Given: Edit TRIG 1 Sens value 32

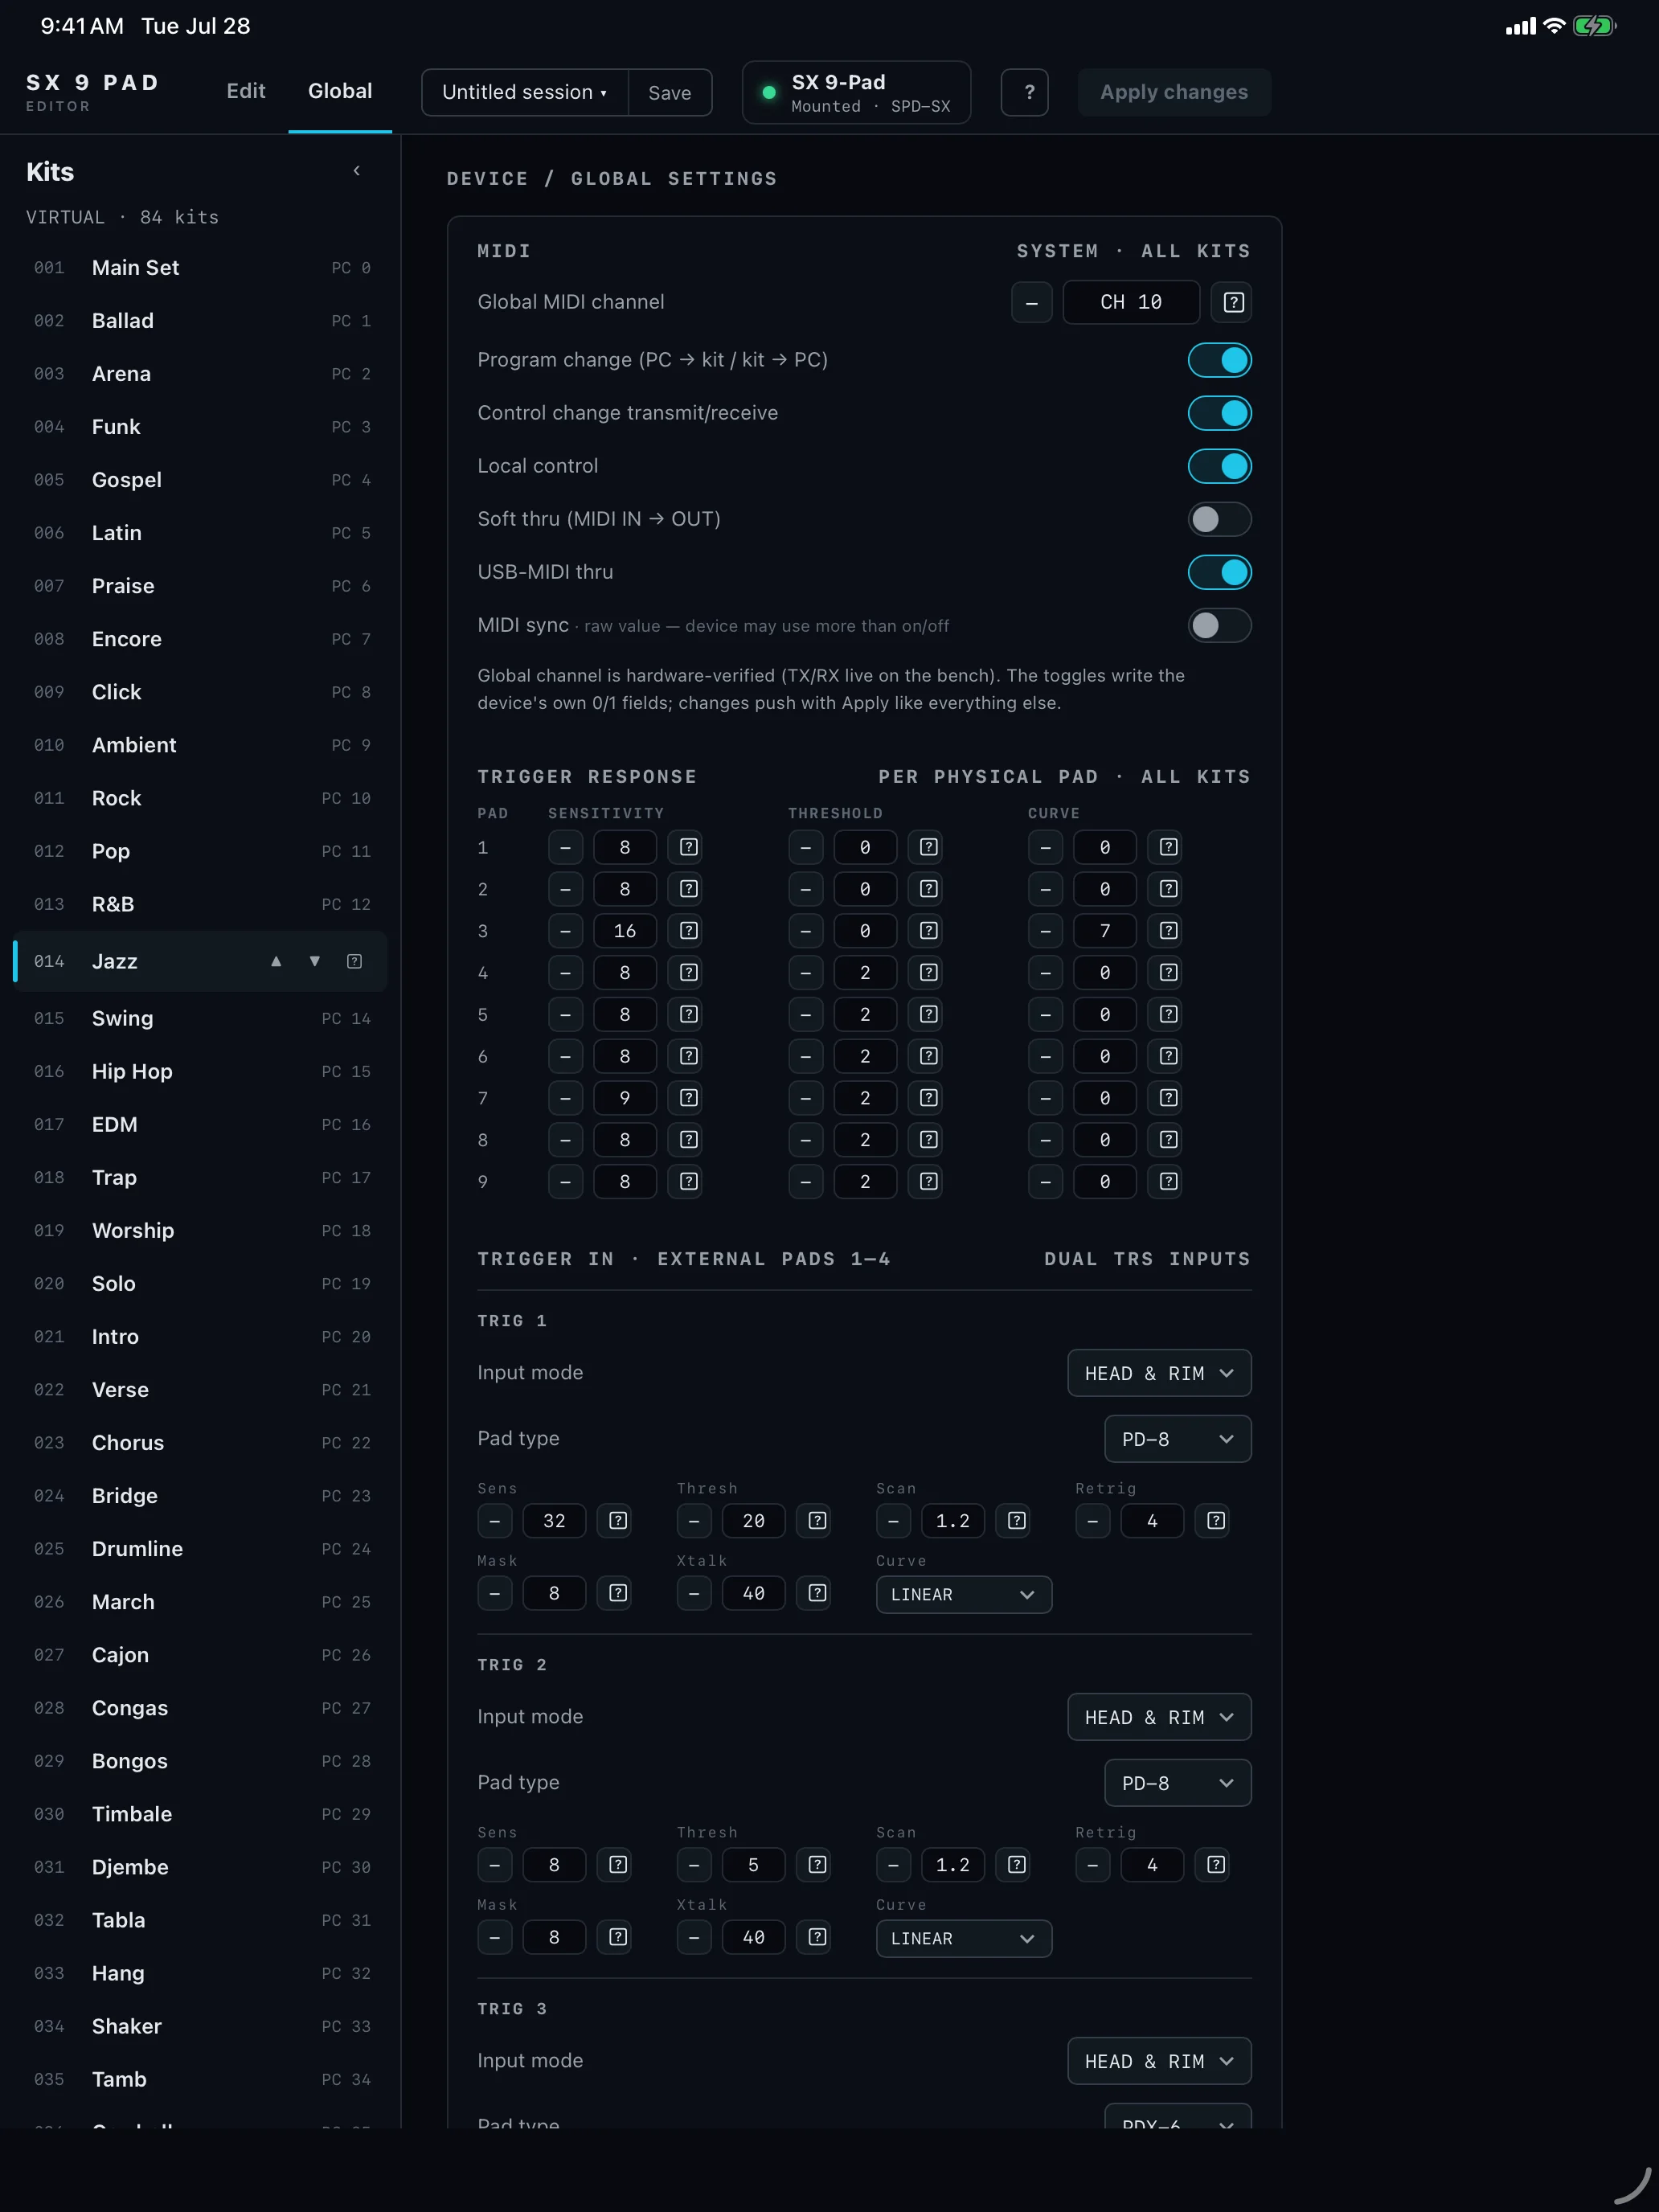Looking at the screenshot, I should point(554,1521).
